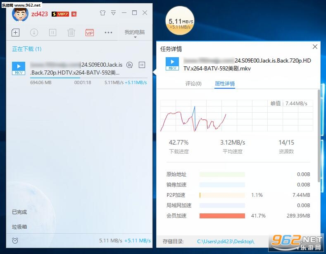326x254 pixels.
Task: Expand the 正在下载 (1) section
Action: pos(26,49)
